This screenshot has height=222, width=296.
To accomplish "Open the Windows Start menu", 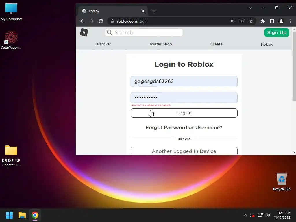I will (x=9, y=215).
